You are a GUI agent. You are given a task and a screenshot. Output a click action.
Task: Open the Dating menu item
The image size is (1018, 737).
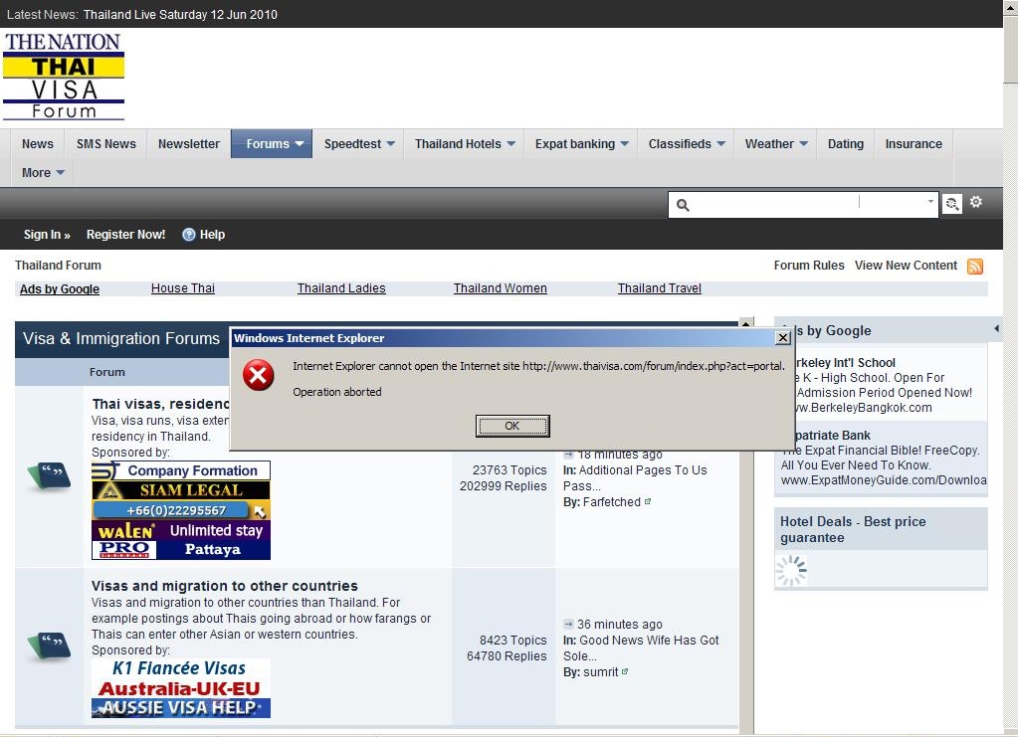click(x=845, y=144)
